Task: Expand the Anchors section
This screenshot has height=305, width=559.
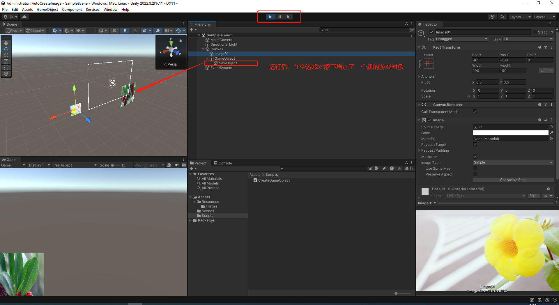Action: pyautogui.click(x=419, y=76)
